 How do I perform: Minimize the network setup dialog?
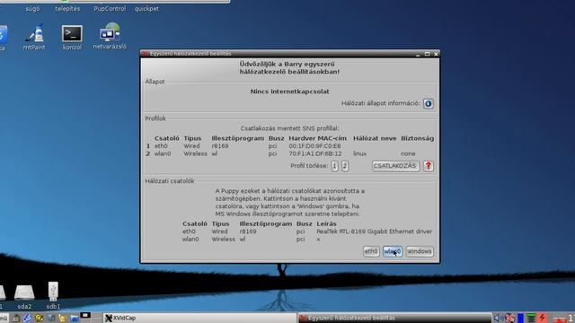(x=418, y=54)
